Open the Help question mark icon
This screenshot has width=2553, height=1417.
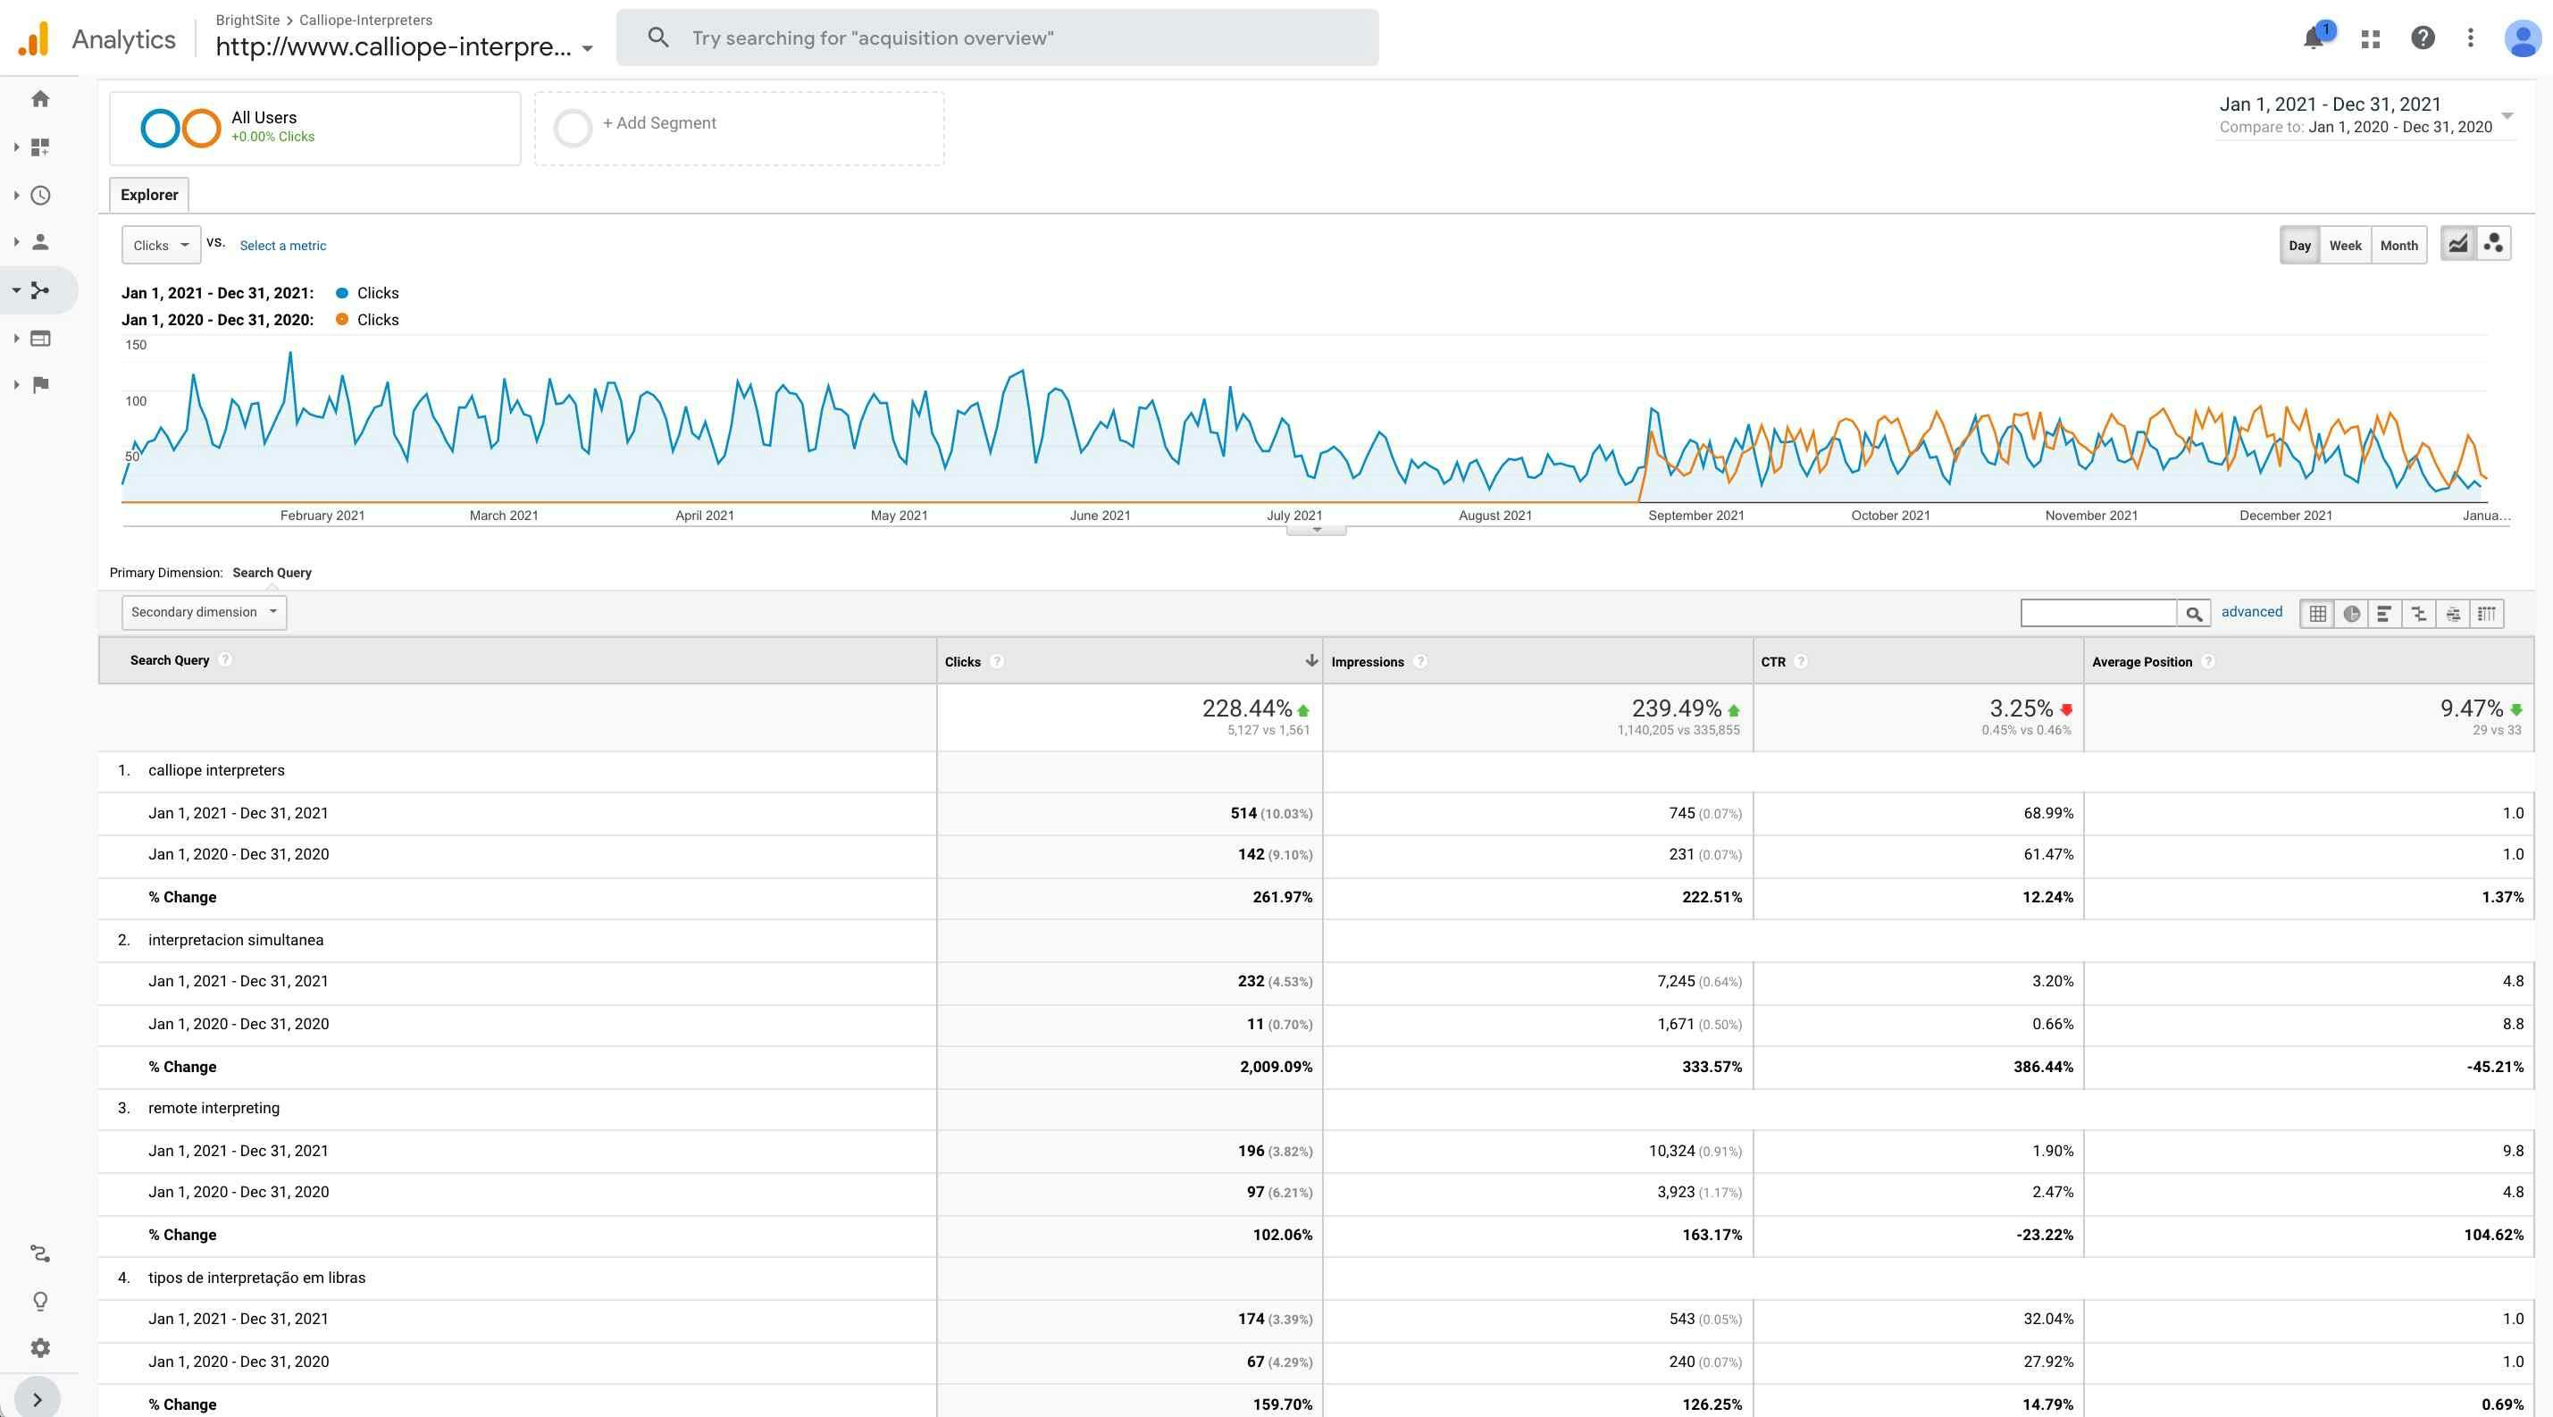(x=2423, y=38)
